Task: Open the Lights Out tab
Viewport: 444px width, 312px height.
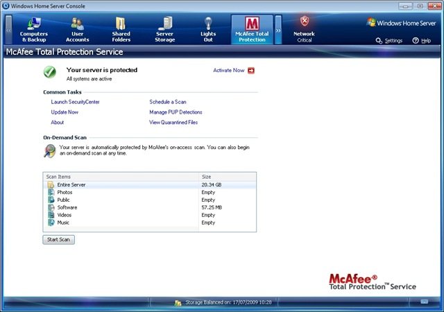Action: tap(208, 29)
